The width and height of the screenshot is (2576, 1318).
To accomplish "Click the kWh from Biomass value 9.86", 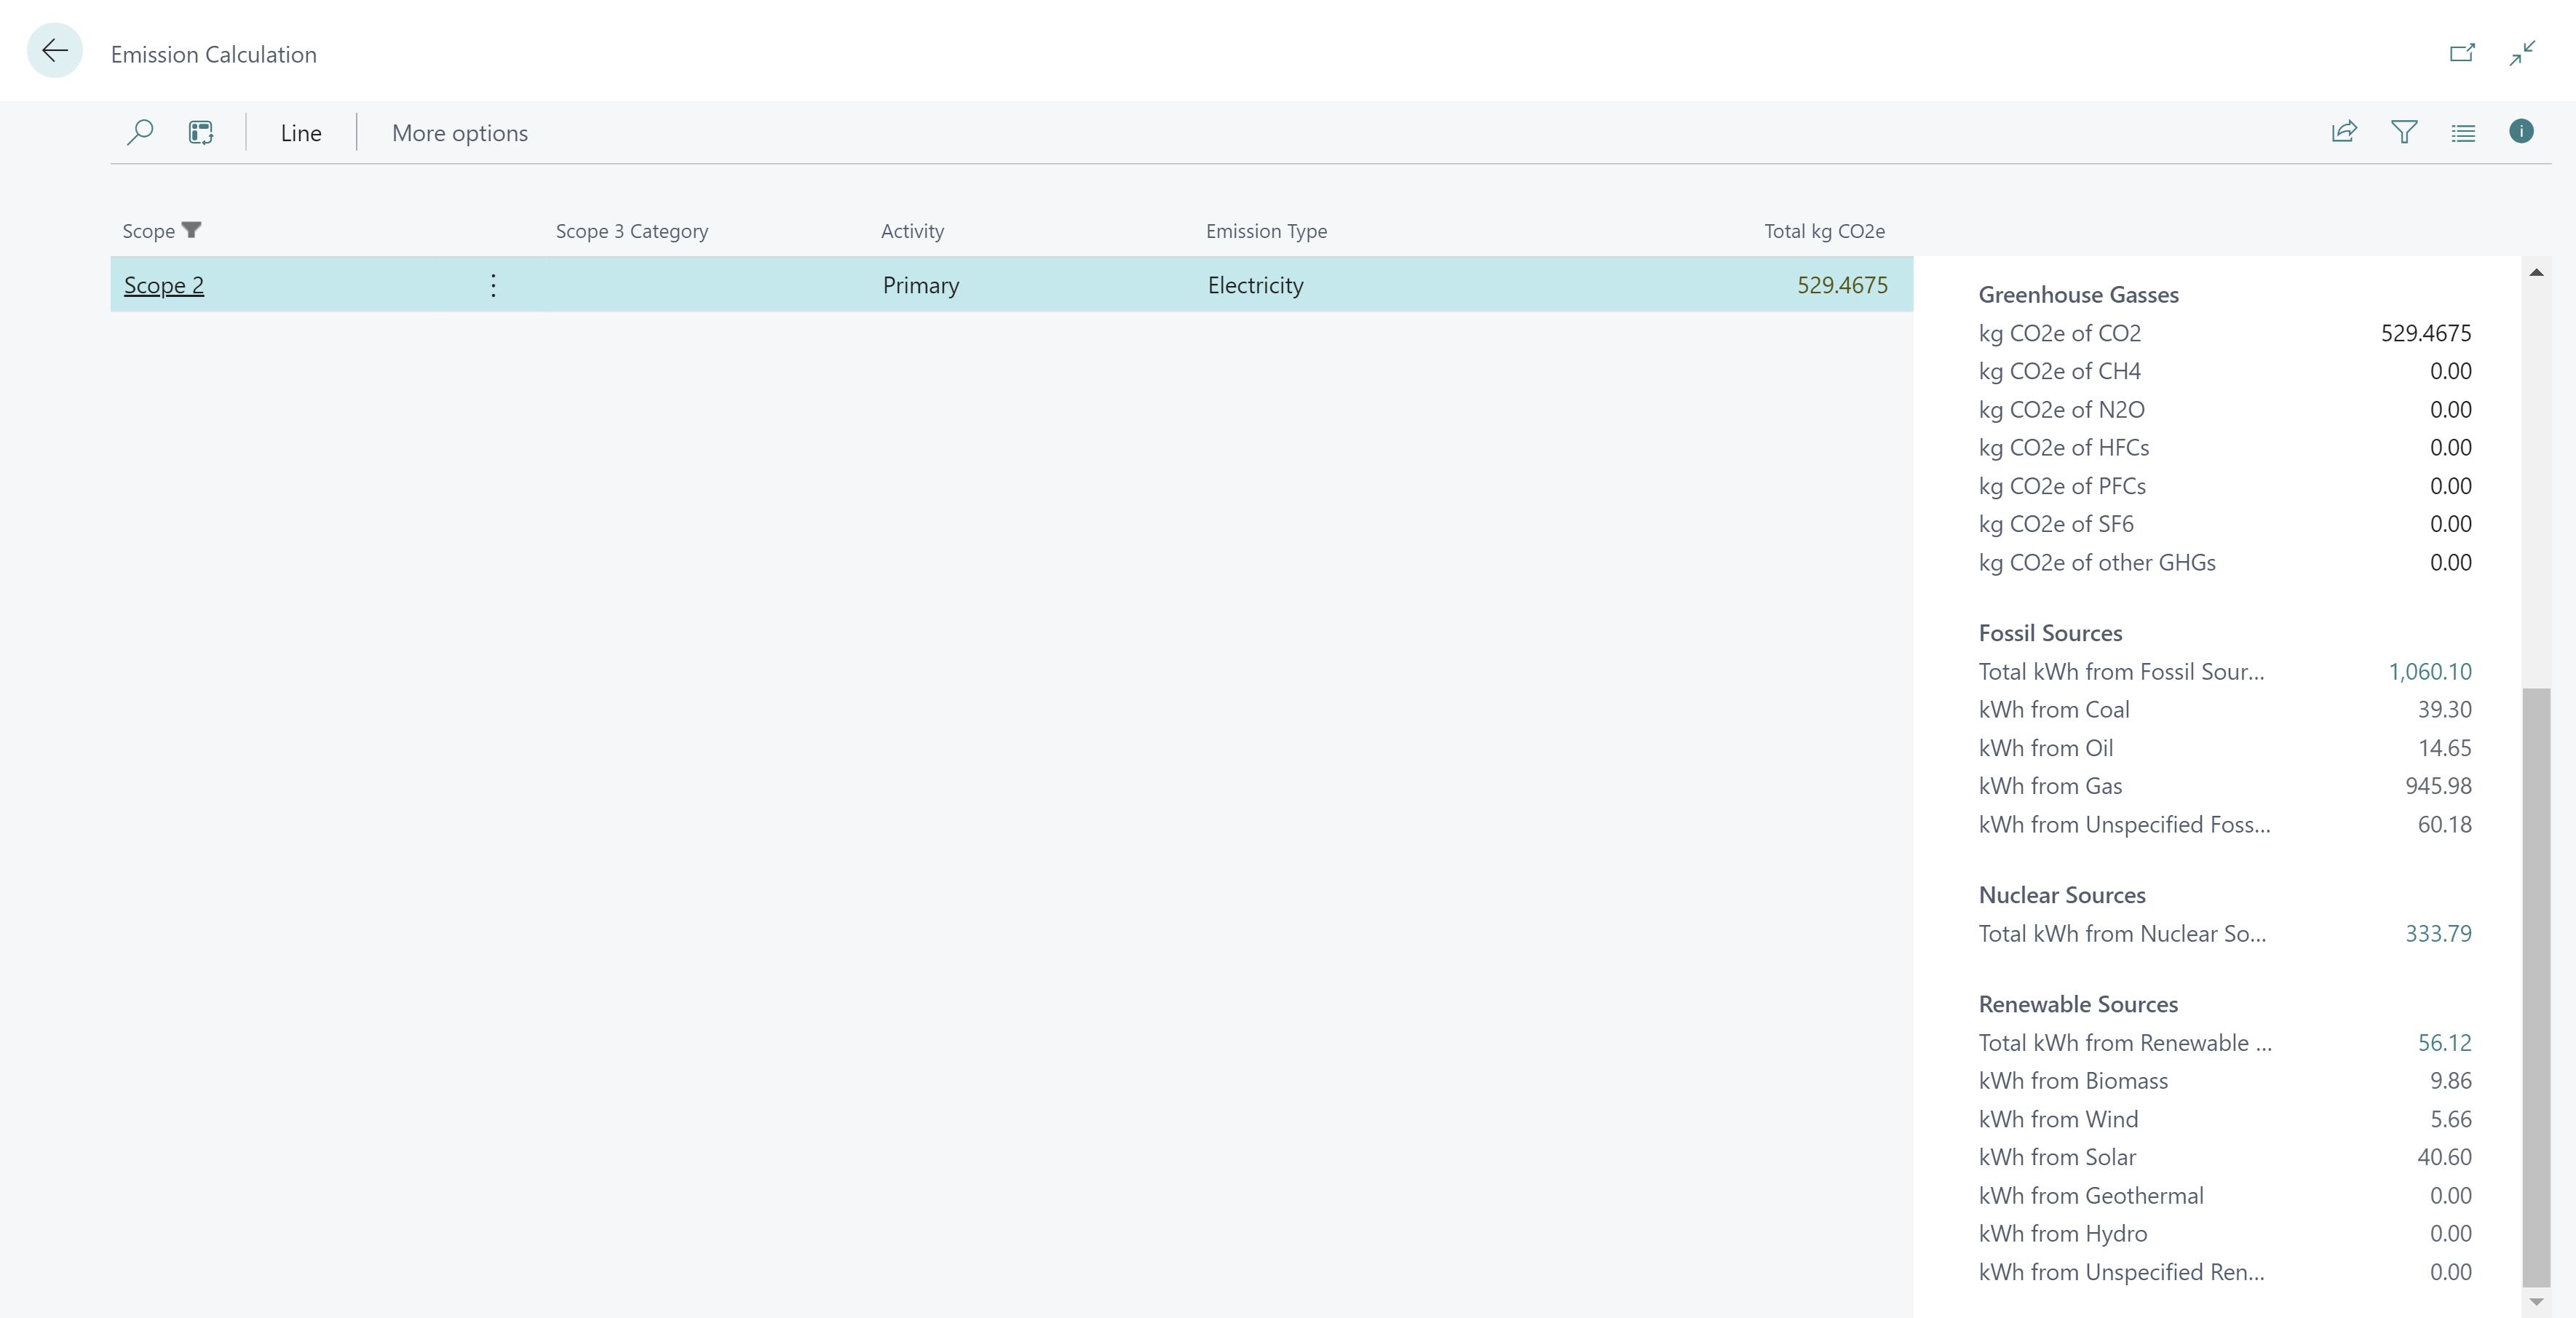I will [2450, 1080].
